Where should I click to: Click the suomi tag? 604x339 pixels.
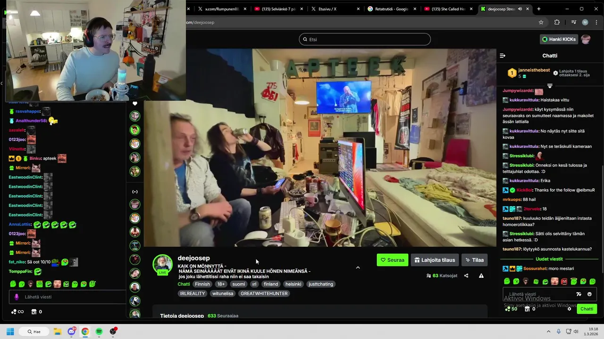pos(239,284)
